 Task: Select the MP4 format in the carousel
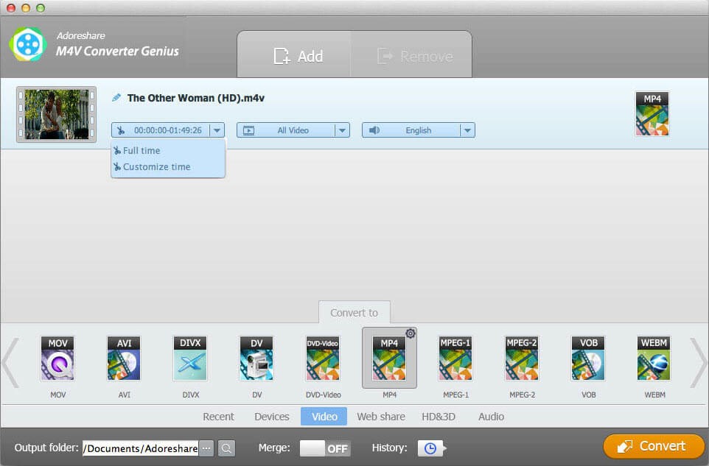click(389, 359)
